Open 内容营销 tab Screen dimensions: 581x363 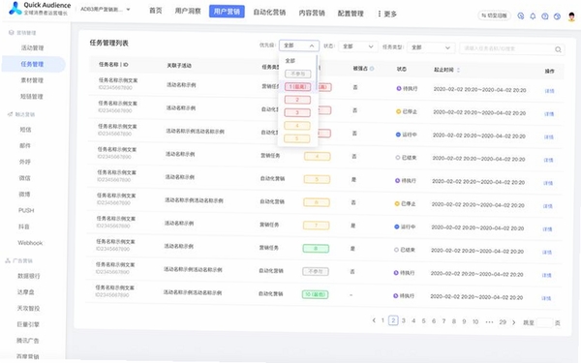tap(312, 13)
